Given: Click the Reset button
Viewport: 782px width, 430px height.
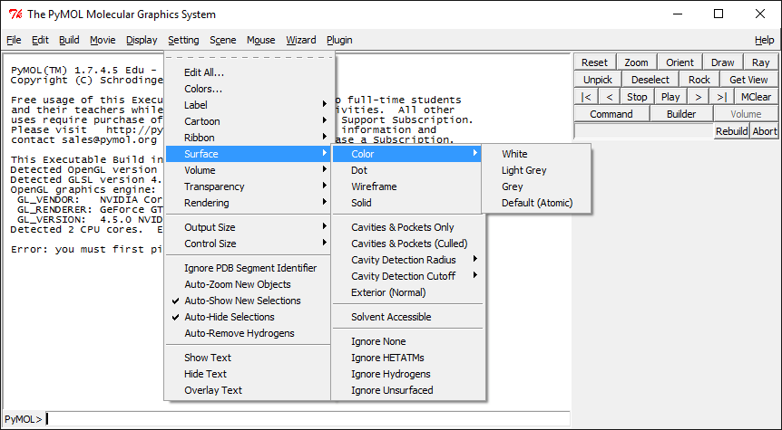Looking at the screenshot, I should click(594, 62).
